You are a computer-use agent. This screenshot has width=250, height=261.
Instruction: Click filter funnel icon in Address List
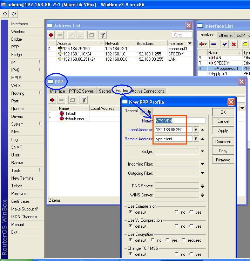[x=102, y=35]
